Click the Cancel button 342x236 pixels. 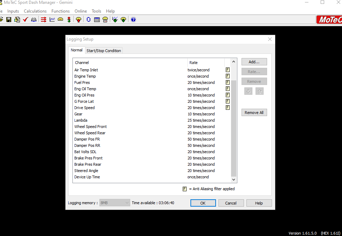point(231,203)
